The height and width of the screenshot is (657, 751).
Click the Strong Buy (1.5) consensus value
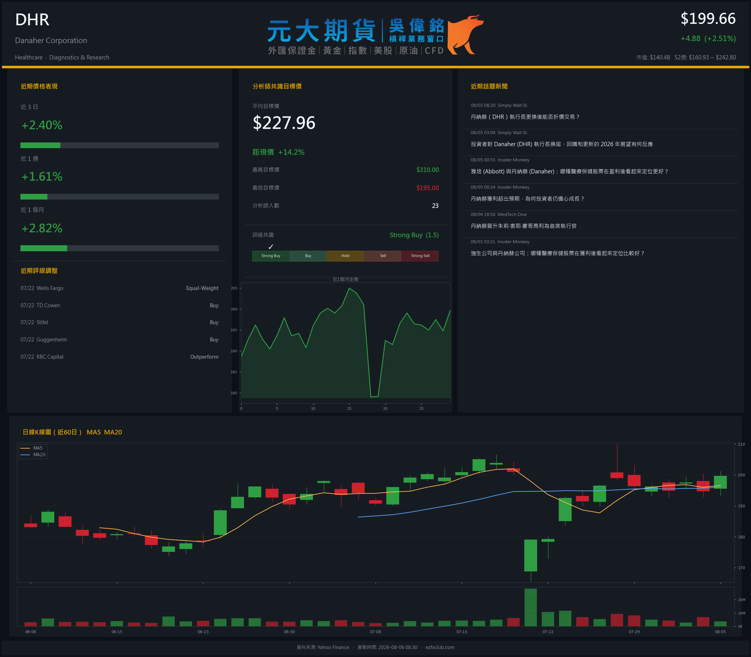(x=414, y=235)
